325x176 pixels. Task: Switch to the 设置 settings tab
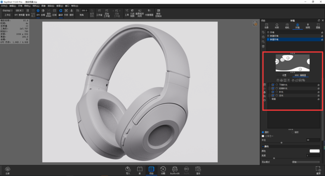[x=284, y=75]
